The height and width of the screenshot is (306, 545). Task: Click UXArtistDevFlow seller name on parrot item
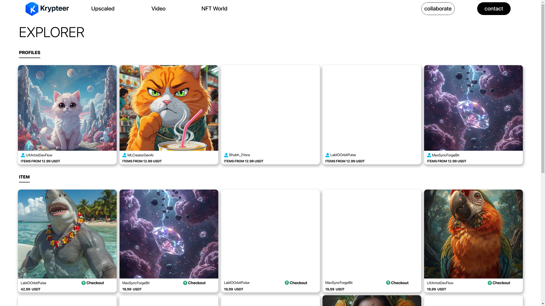click(440, 283)
